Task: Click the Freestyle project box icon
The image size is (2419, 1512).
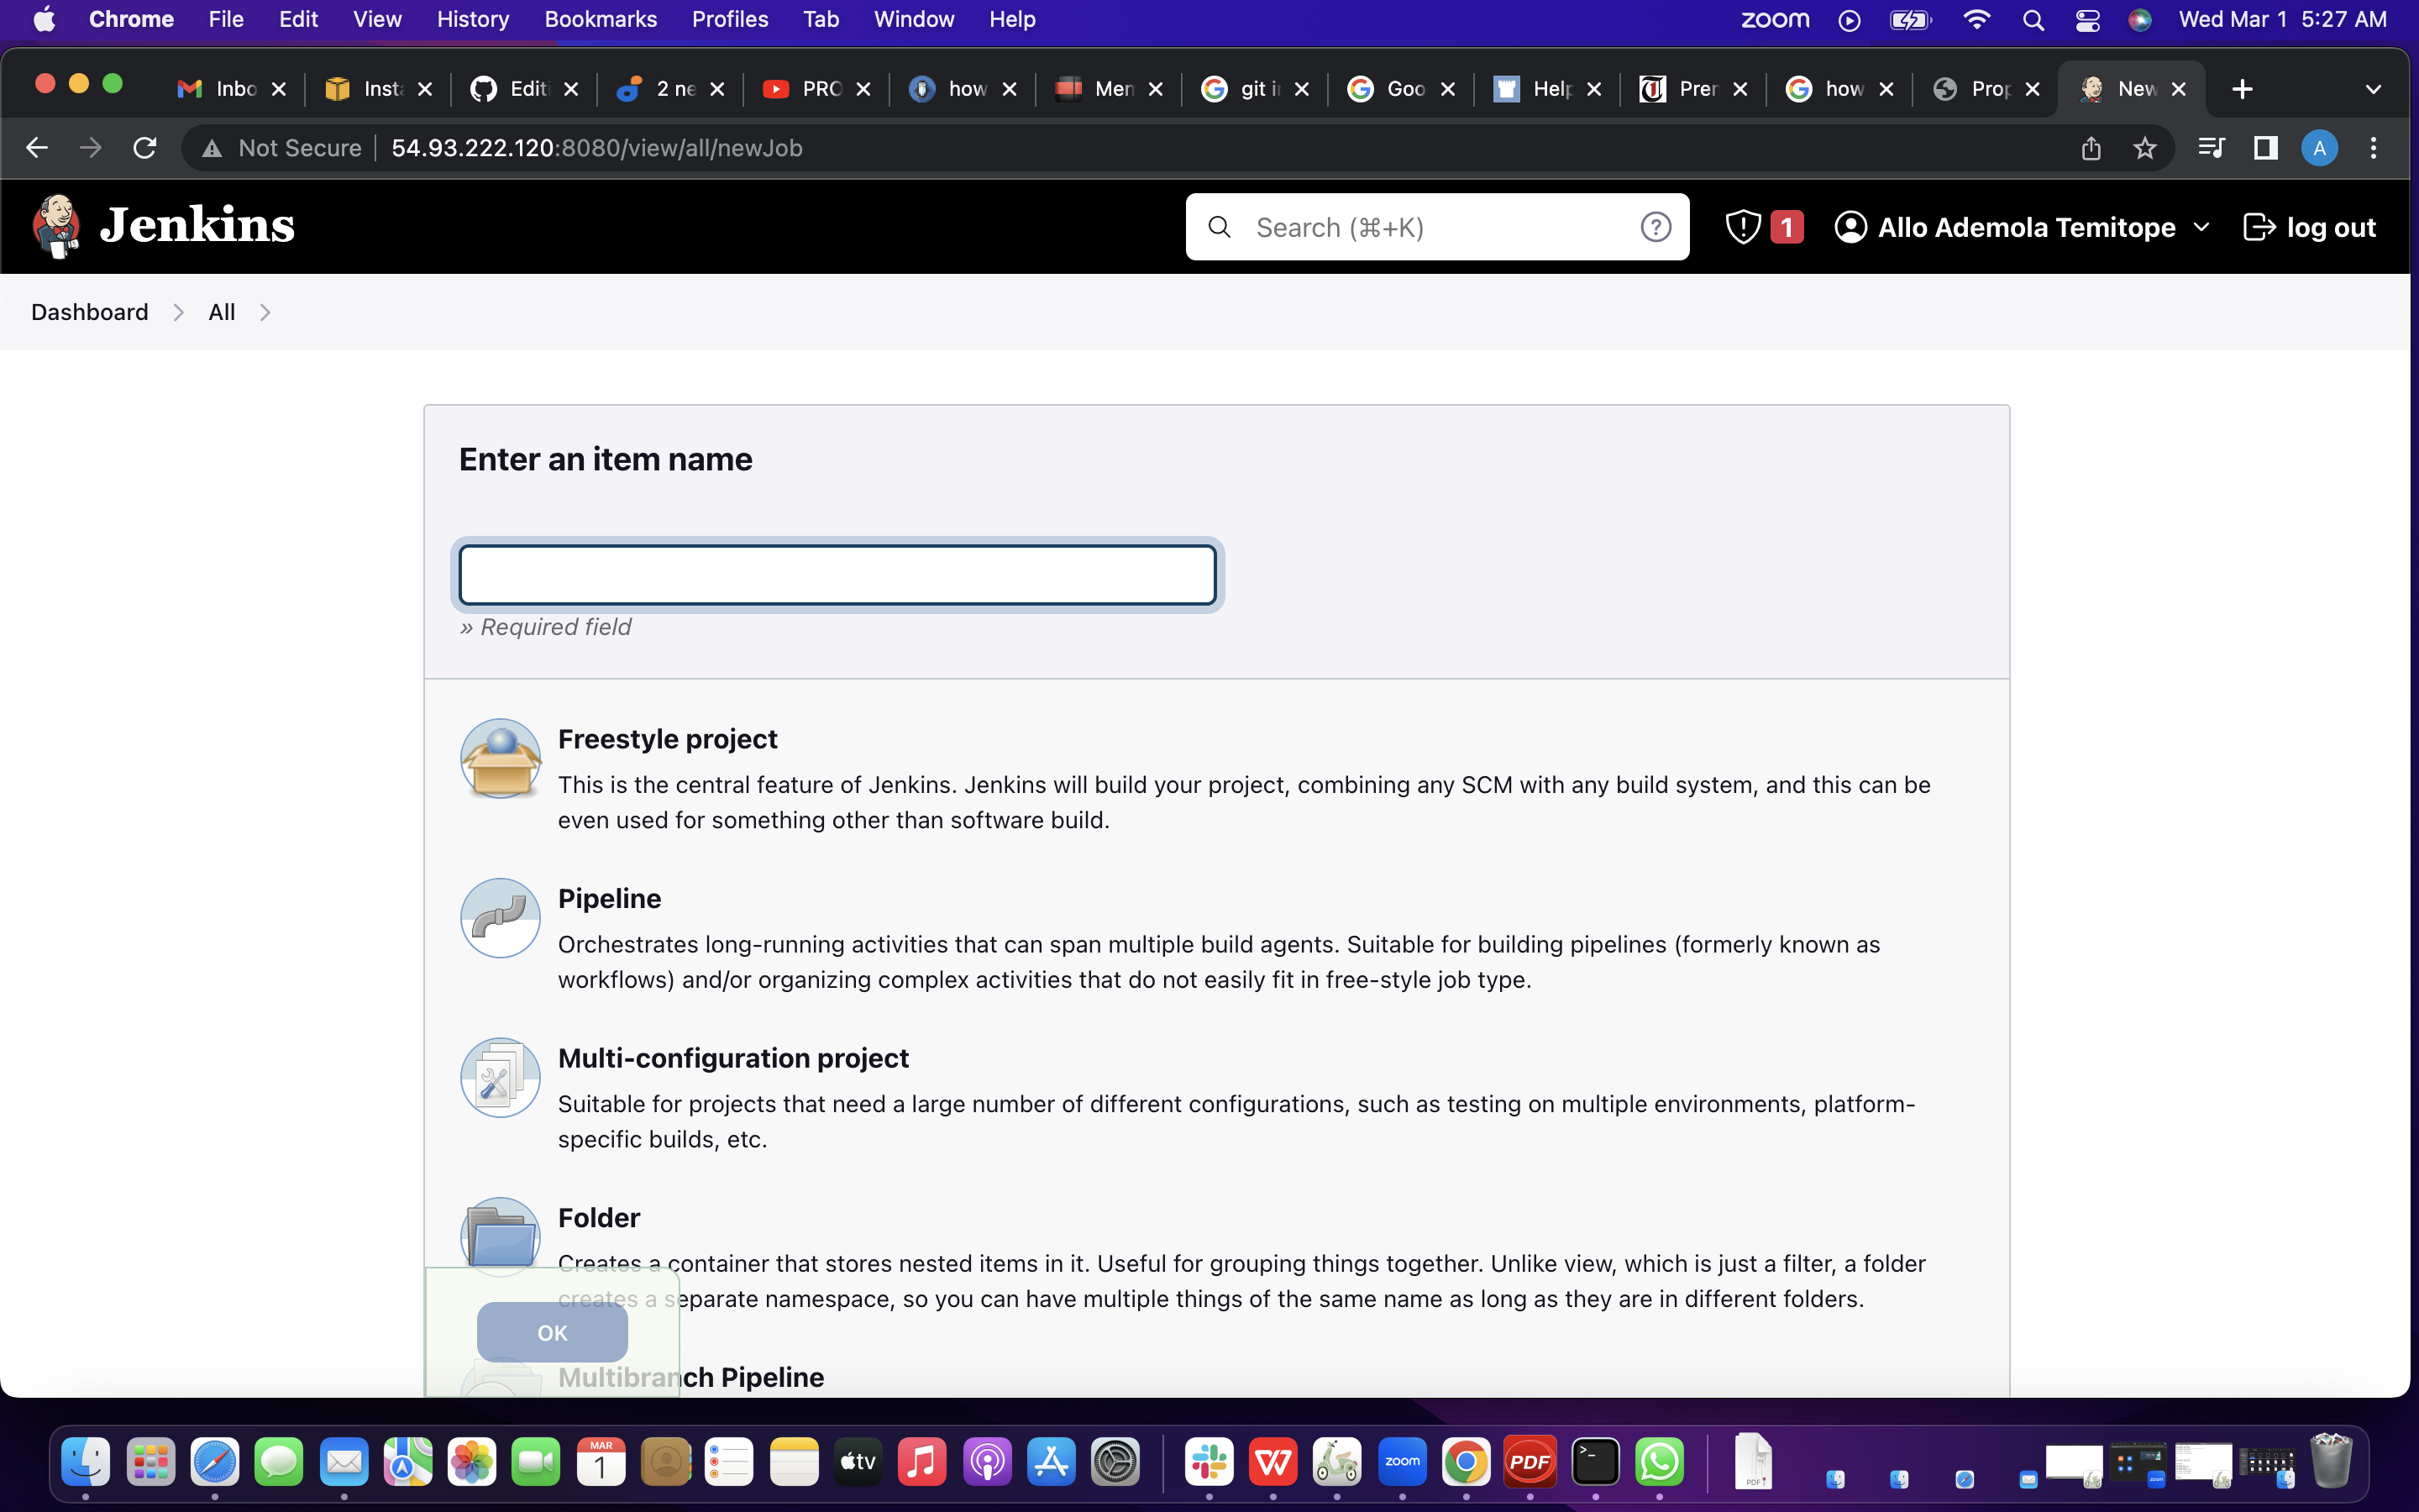Action: 500,758
